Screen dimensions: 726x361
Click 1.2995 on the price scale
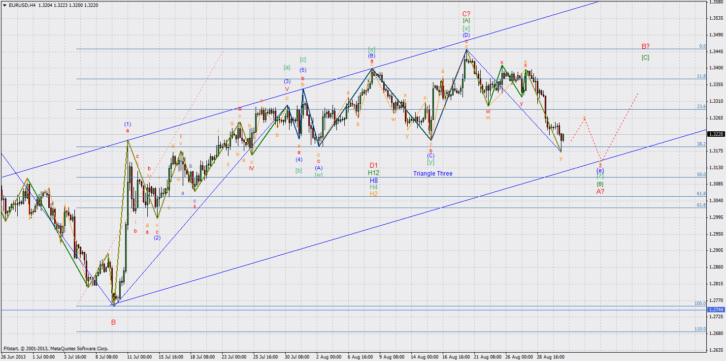pyautogui.click(x=716, y=217)
